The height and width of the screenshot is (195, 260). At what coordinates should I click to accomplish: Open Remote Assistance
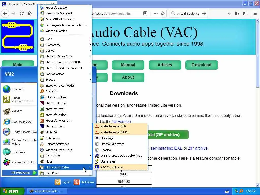point(65,144)
